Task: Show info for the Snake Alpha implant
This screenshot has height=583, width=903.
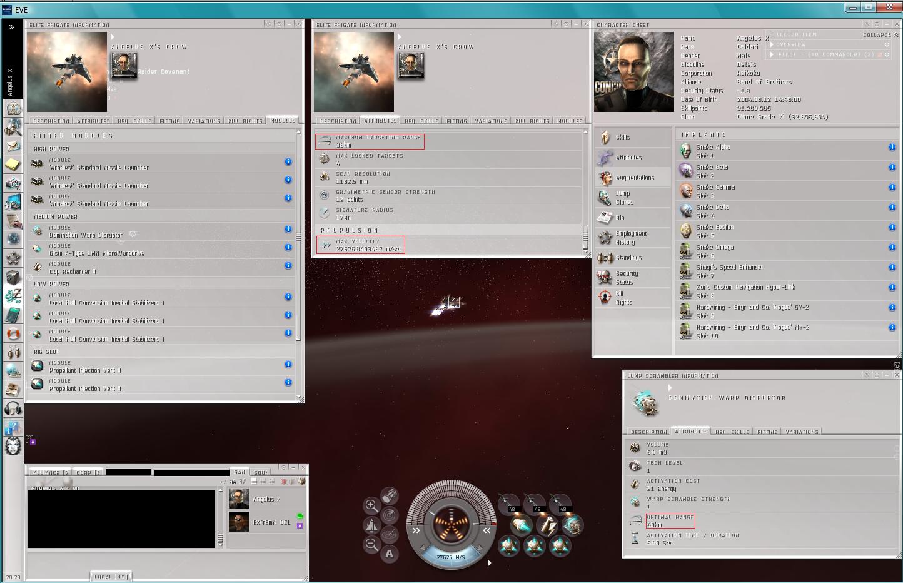Action: click(x=892, y=147)
